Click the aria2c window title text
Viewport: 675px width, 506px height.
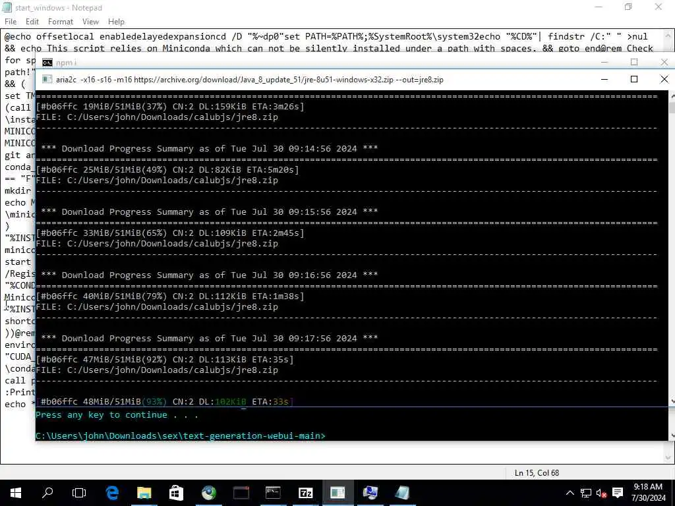250,80
